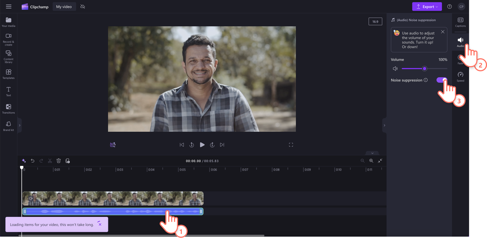Collapse the timeline using the chevron

372,153
